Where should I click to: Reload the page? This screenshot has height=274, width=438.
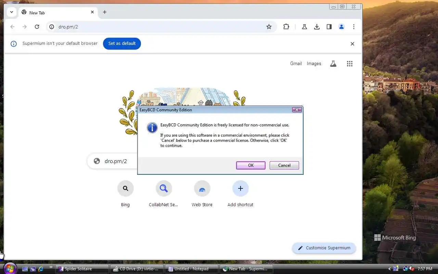pyautogui.click(x=37, y=27)
